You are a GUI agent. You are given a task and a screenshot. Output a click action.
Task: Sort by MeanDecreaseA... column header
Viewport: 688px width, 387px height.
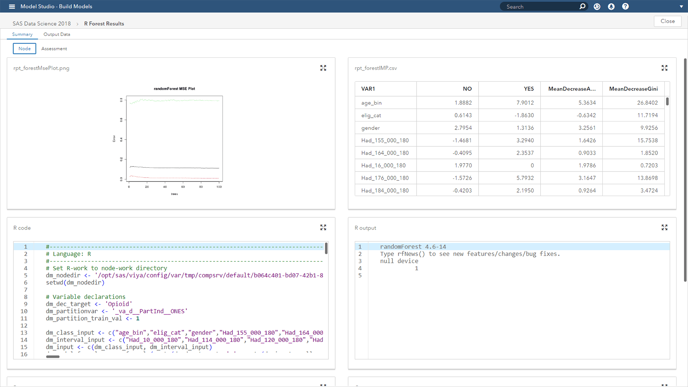571,89
